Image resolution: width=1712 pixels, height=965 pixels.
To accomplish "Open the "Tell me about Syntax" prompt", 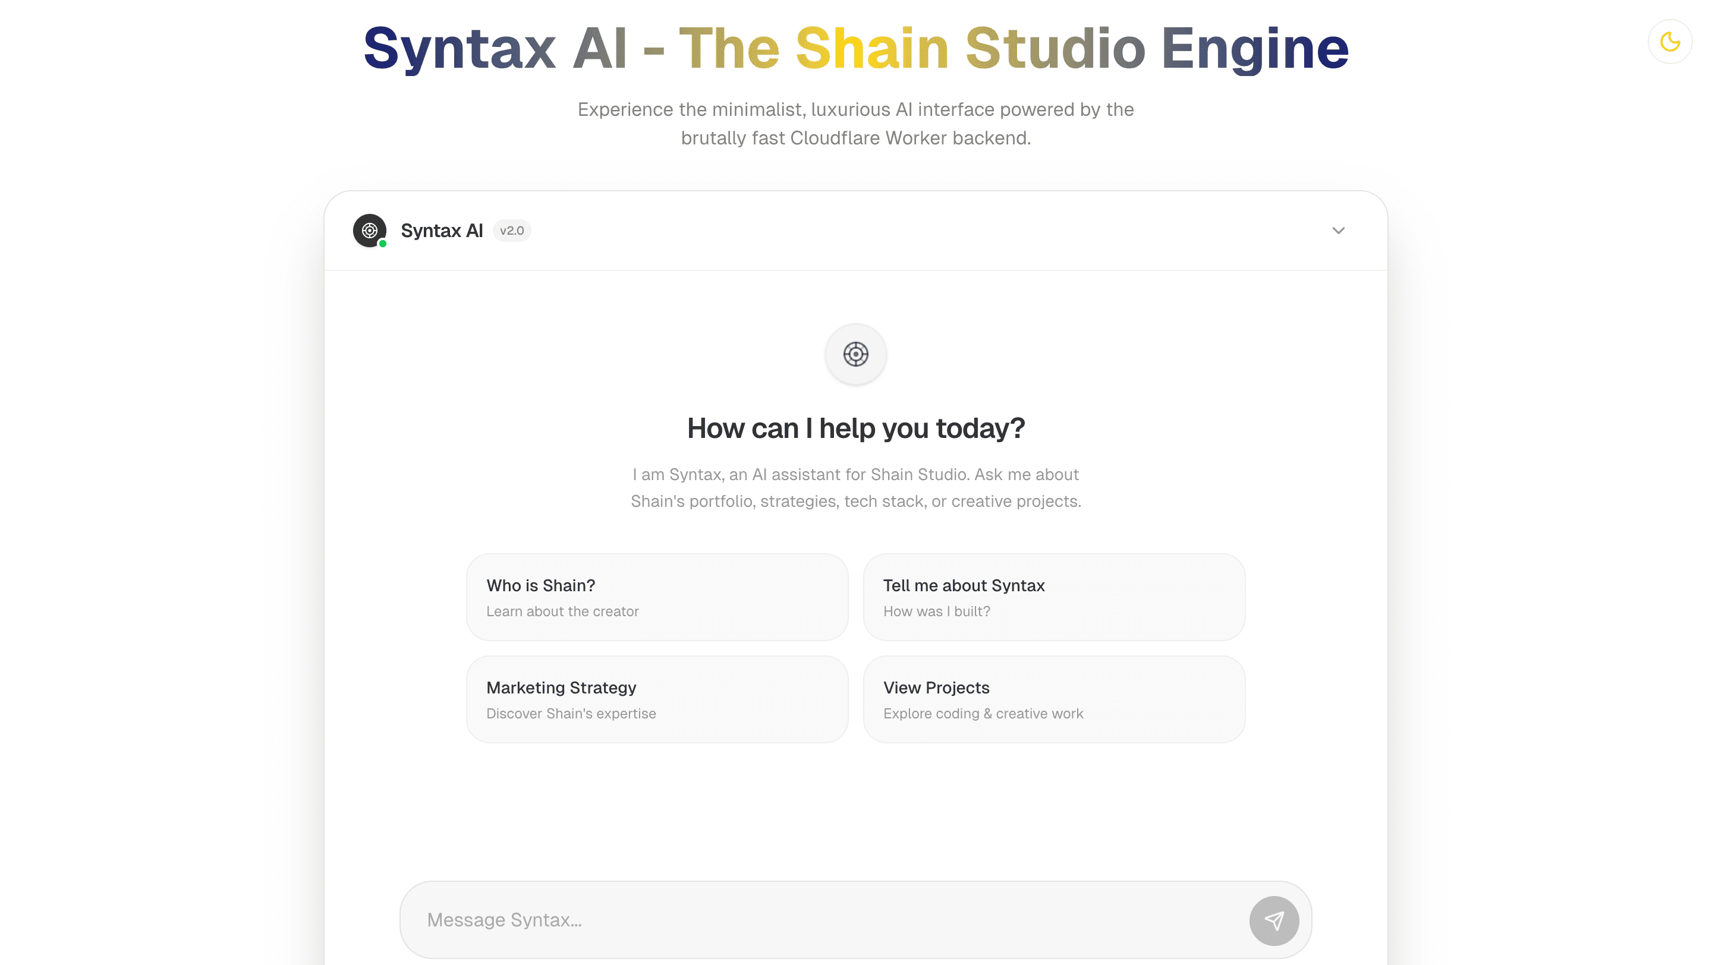I will click(x=1053, y=597).
